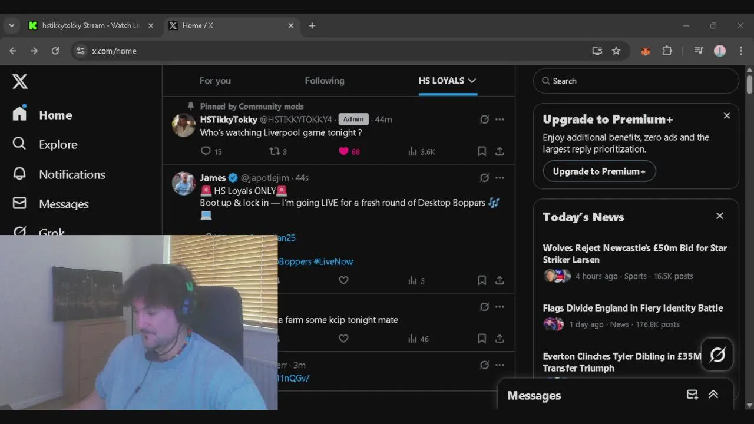This screenshot has width=754, height=424.
Task: Close the Home / X browser tab
Action: pyautogui.click(x=291, y=26)
